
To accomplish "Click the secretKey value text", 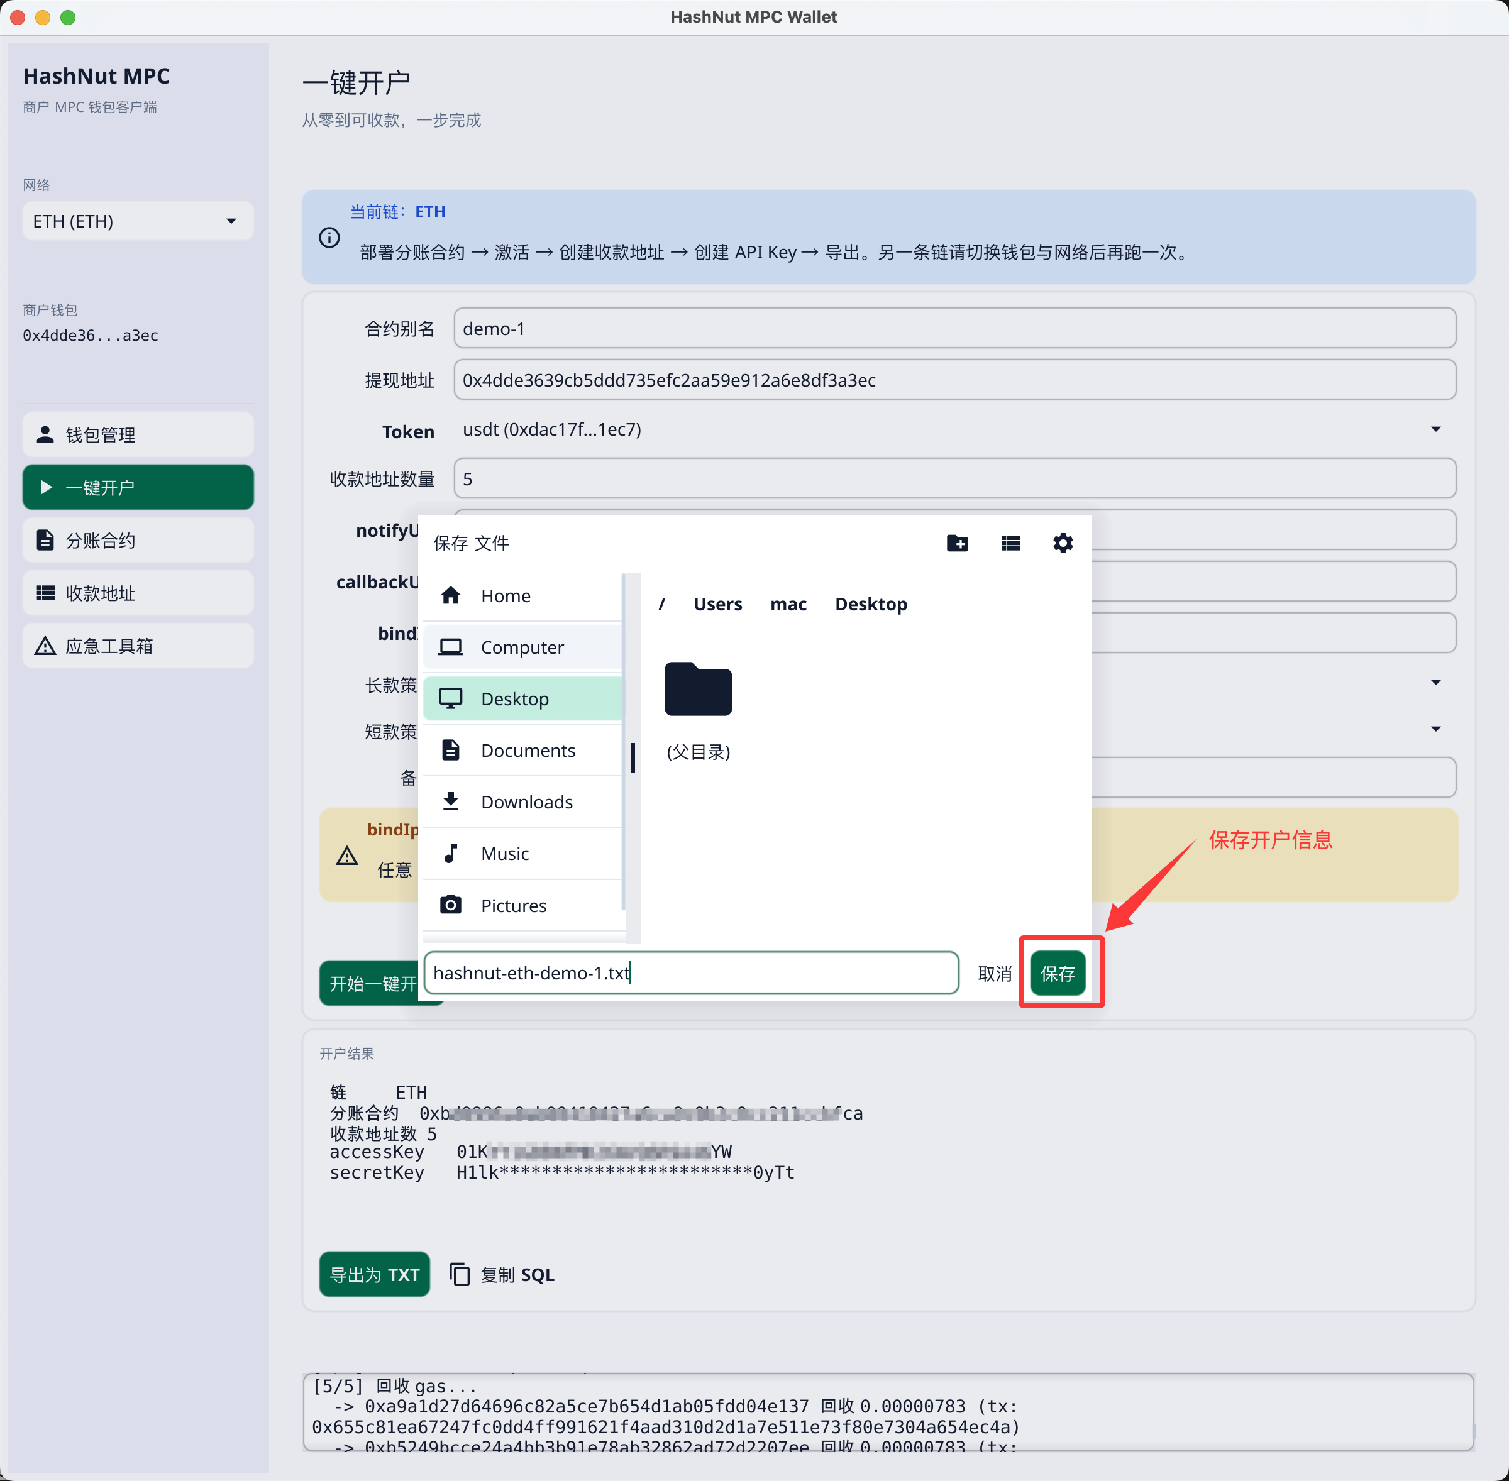I will pyautogui.click(x=626, y=1172).
